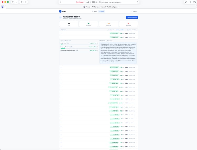Screen dimensions: 197x150
Task: Open the tab group dropdown beside the sidebar button
Action: pos(16,2)
